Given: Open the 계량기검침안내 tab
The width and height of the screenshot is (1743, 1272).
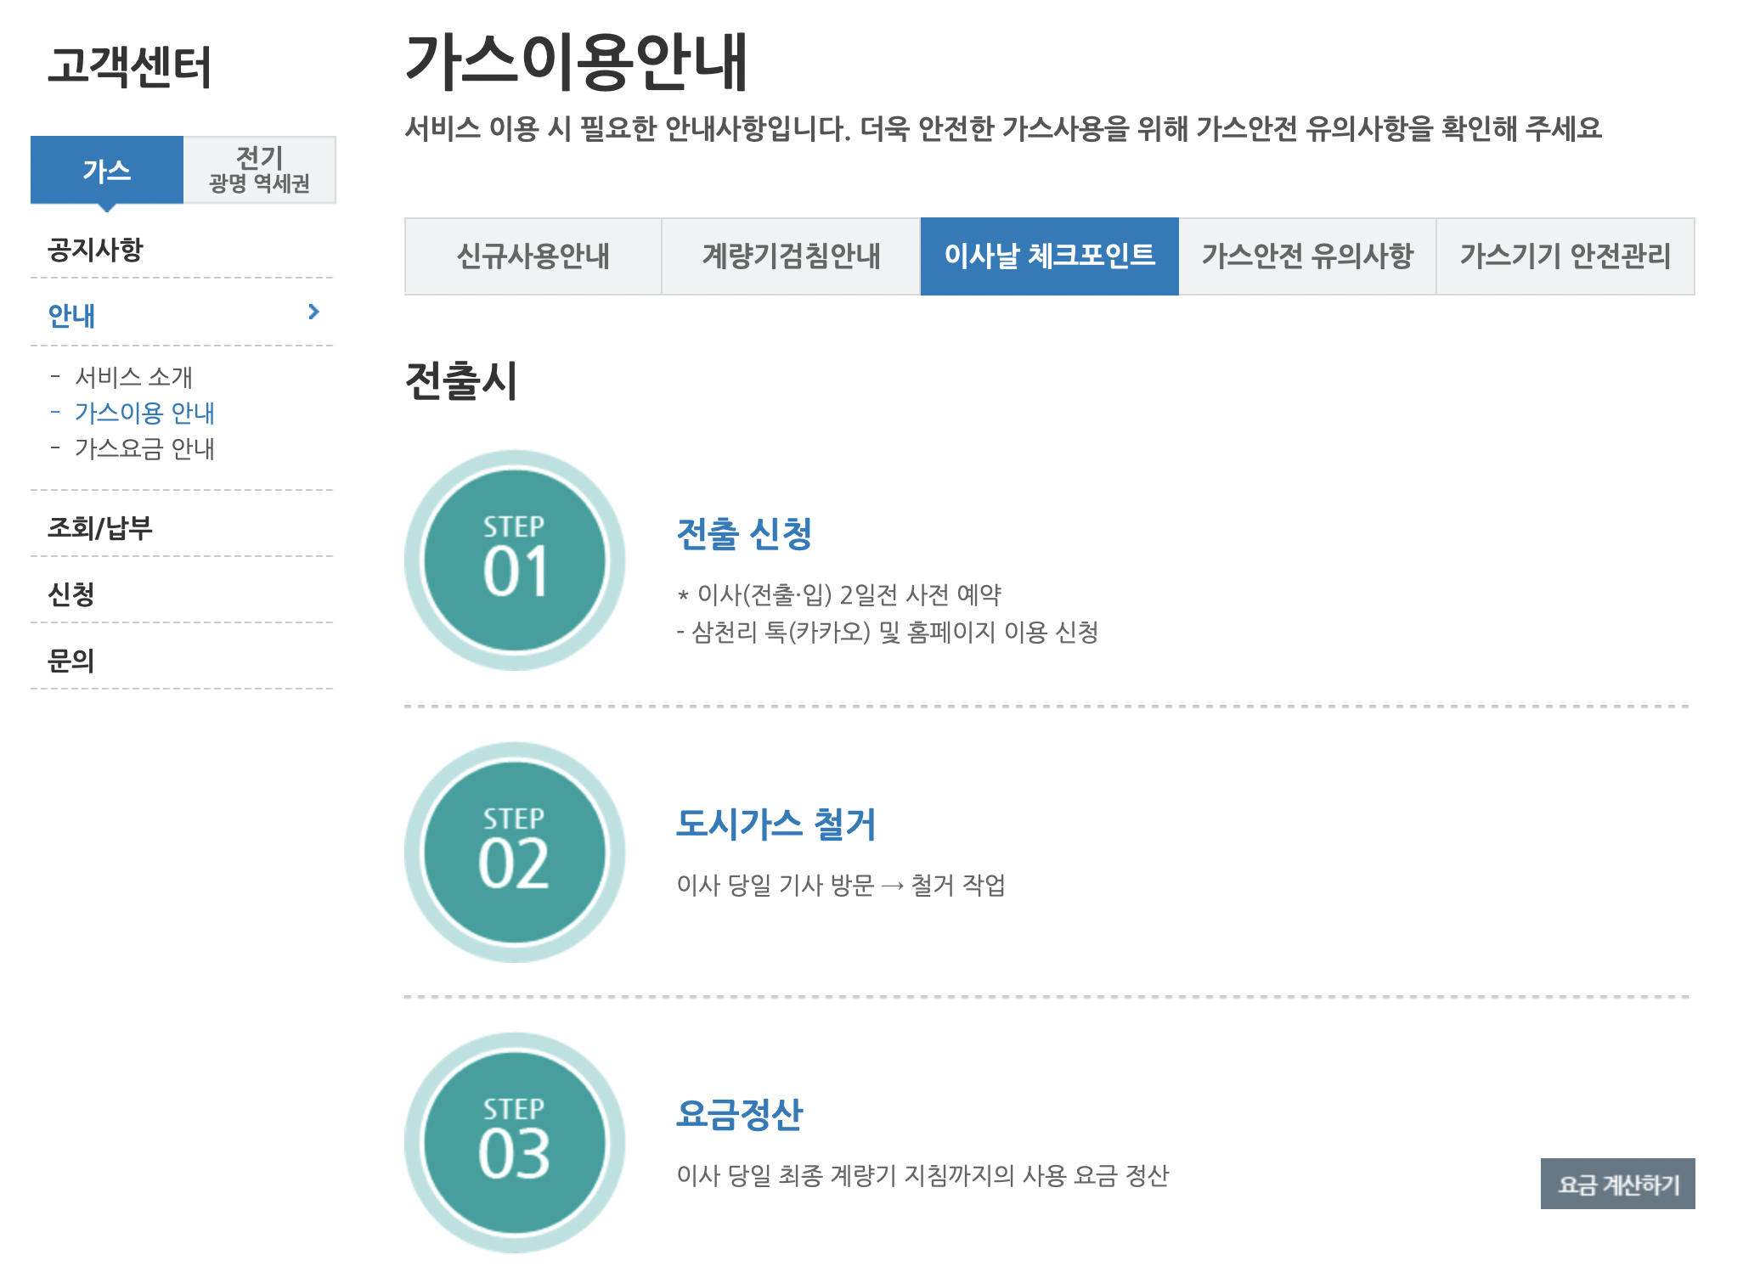Looking at the screenshot, I should point(791,256).
